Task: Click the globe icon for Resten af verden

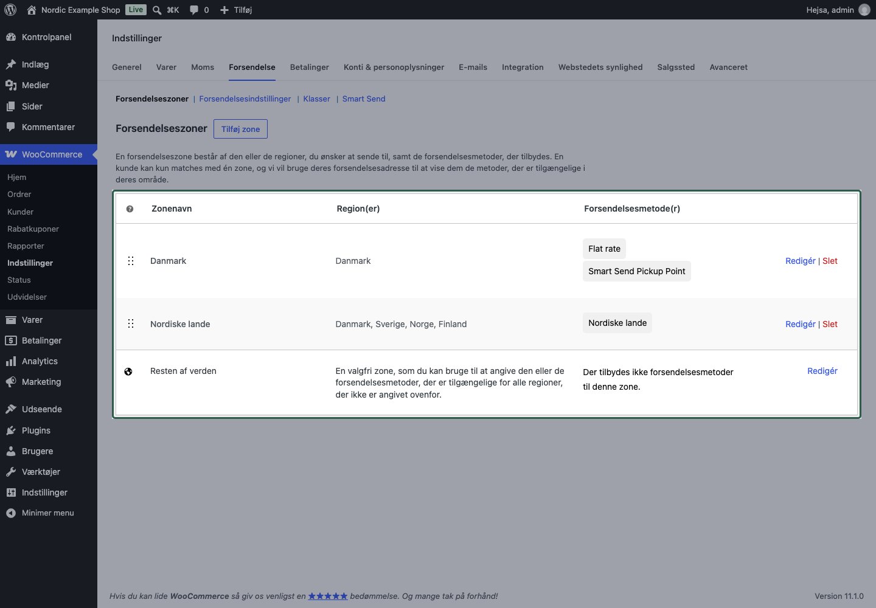Action: pyautogui.click(x=128, y=371)
